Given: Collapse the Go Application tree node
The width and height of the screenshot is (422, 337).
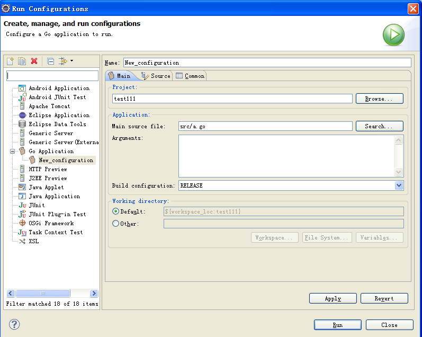Looking at the screenshot, I should 13,152.
